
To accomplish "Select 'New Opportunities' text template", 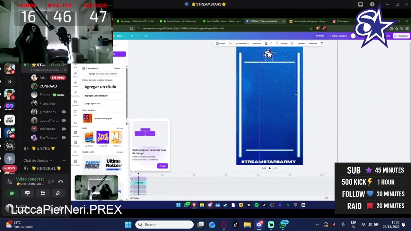I will (92, 165).
